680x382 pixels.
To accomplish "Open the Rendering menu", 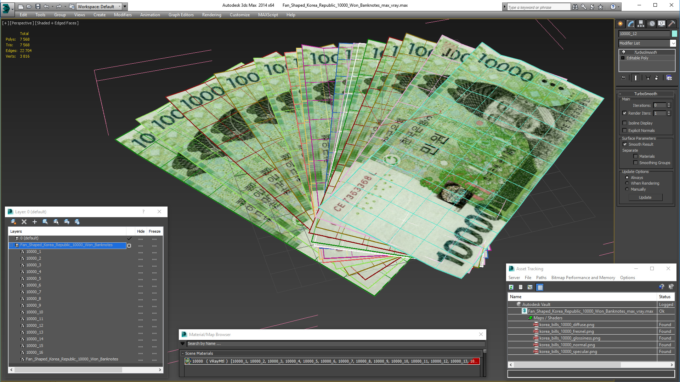I will [x=211, y=15].
